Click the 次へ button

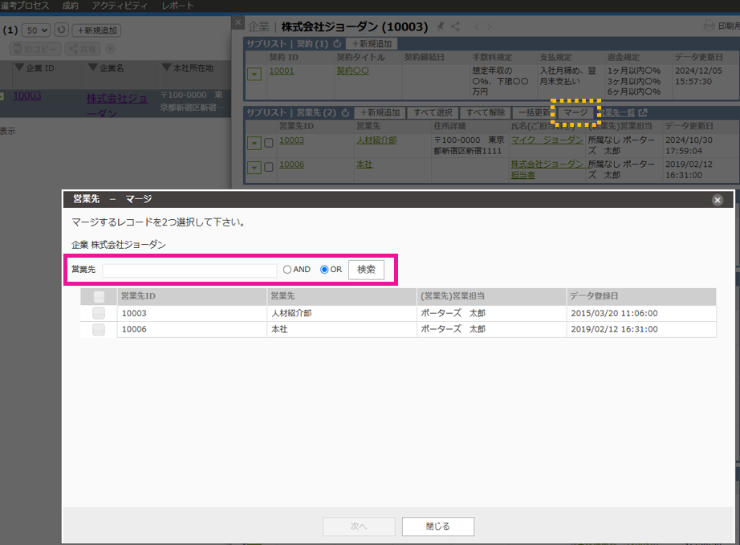point(359,526)
